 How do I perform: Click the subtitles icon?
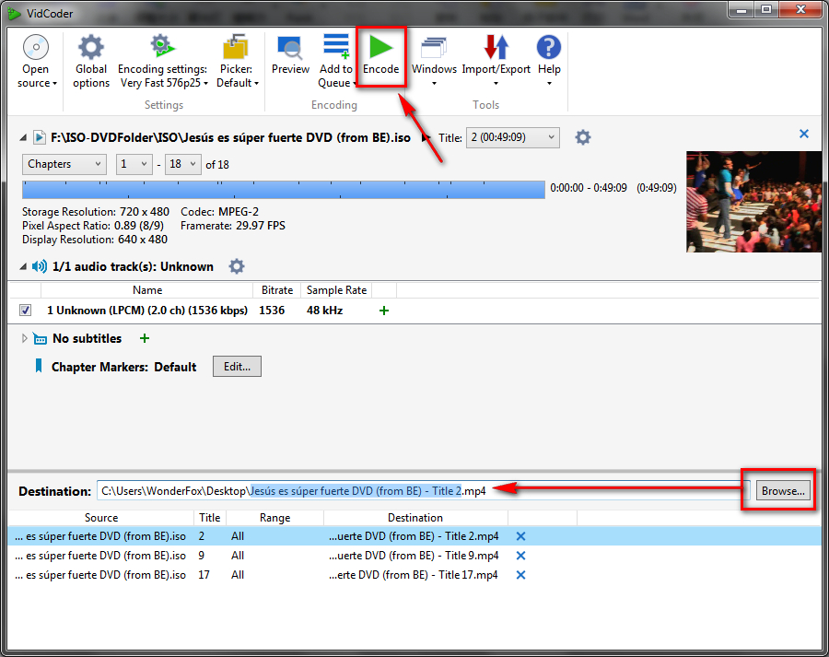click(40, 338)
